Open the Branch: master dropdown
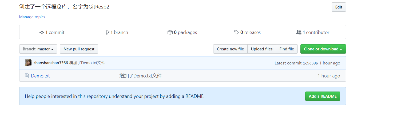 coord(38,49)
